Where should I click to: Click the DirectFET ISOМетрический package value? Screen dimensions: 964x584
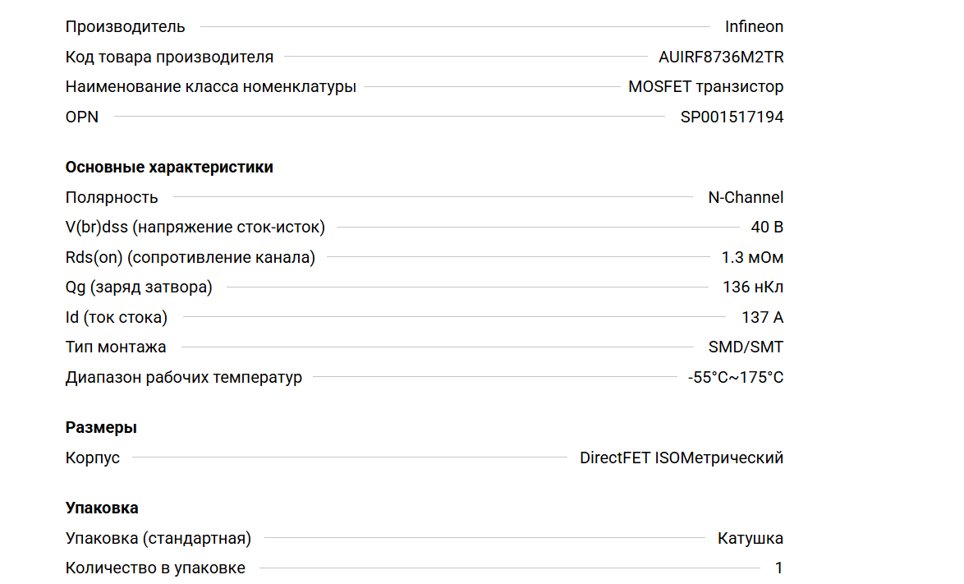tap(682, 458)
